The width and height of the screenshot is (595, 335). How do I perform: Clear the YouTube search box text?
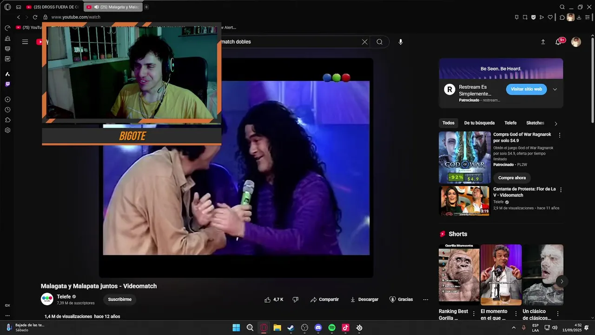pyautogui.click(x=364, y=42)
